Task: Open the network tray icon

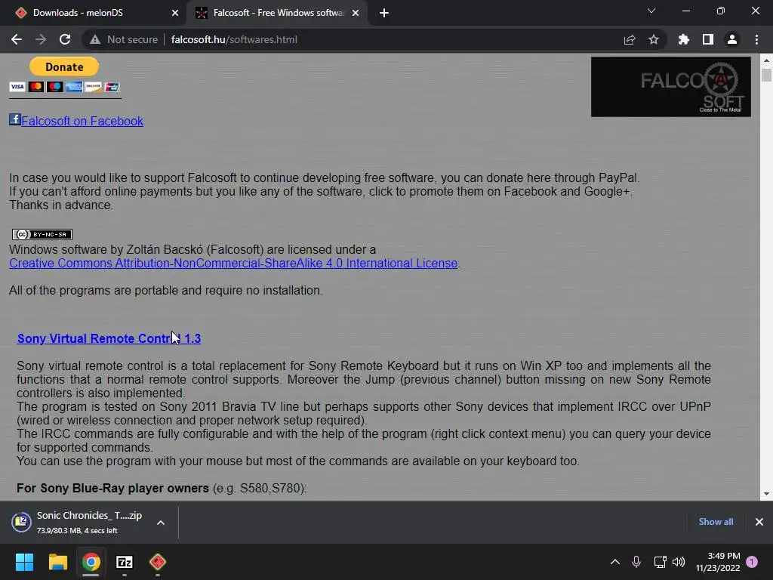Action: [x=660, y=562]
